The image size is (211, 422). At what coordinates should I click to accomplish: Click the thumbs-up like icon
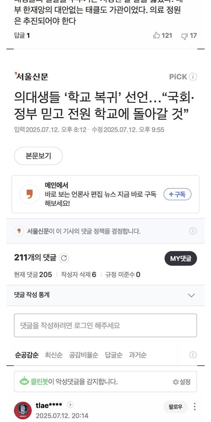(x=157, y=35)
